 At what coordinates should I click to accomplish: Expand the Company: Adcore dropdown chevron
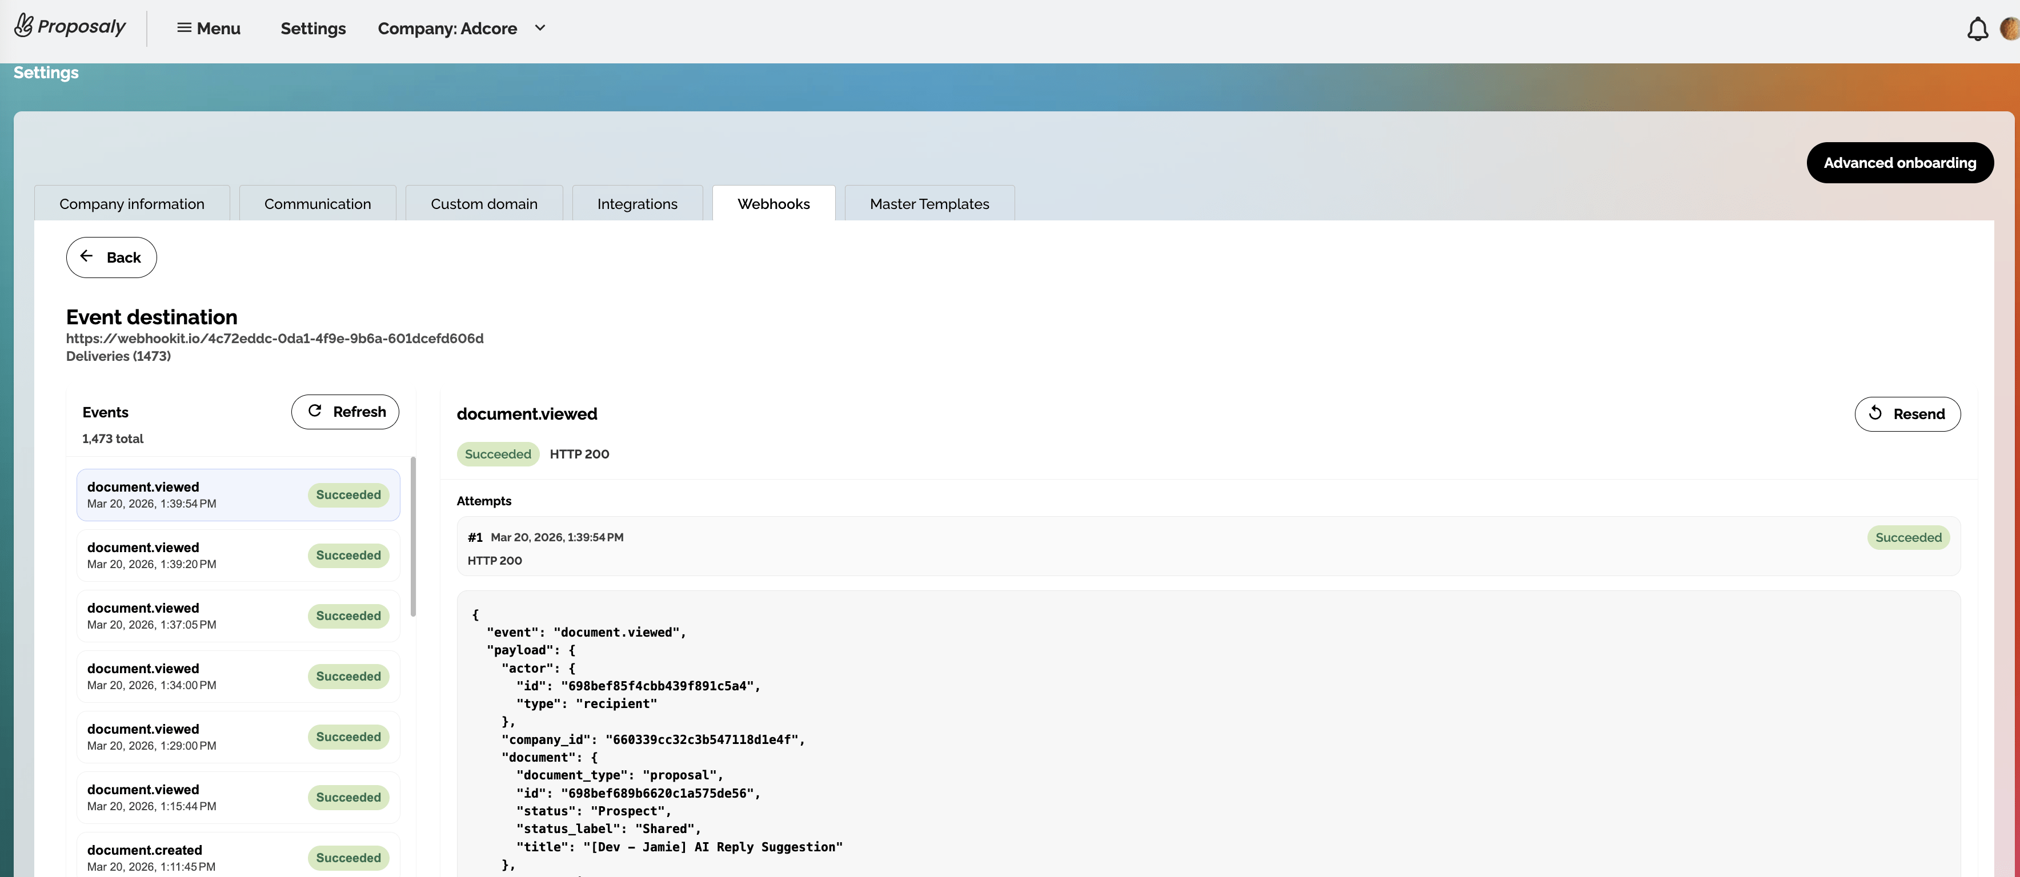click(x=539, y=28)
